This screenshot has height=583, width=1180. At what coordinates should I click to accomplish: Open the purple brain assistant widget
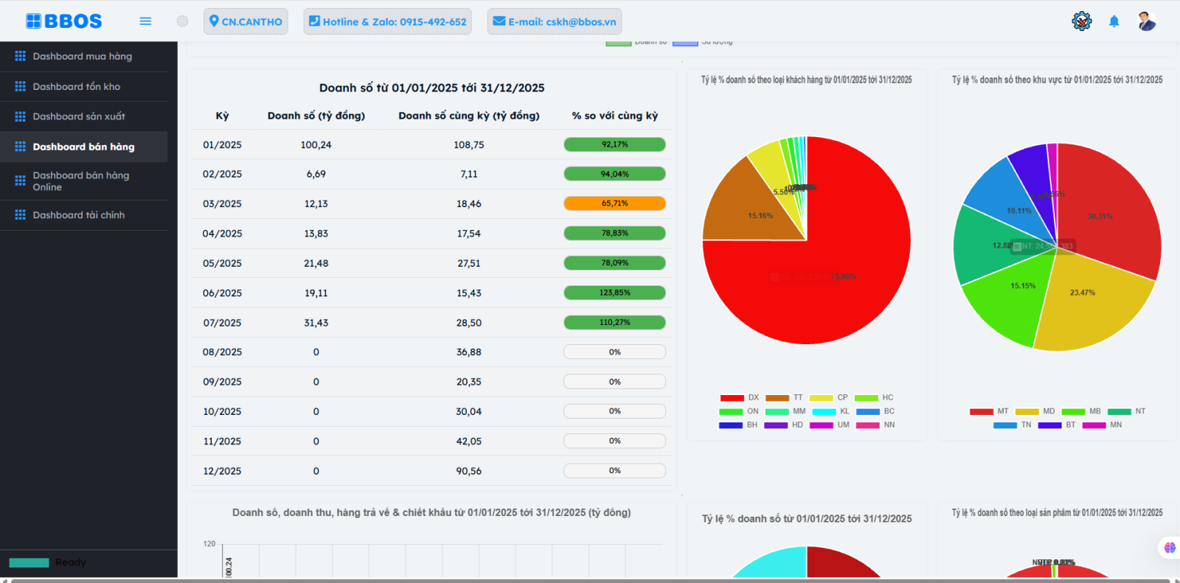pos(1170,548)
